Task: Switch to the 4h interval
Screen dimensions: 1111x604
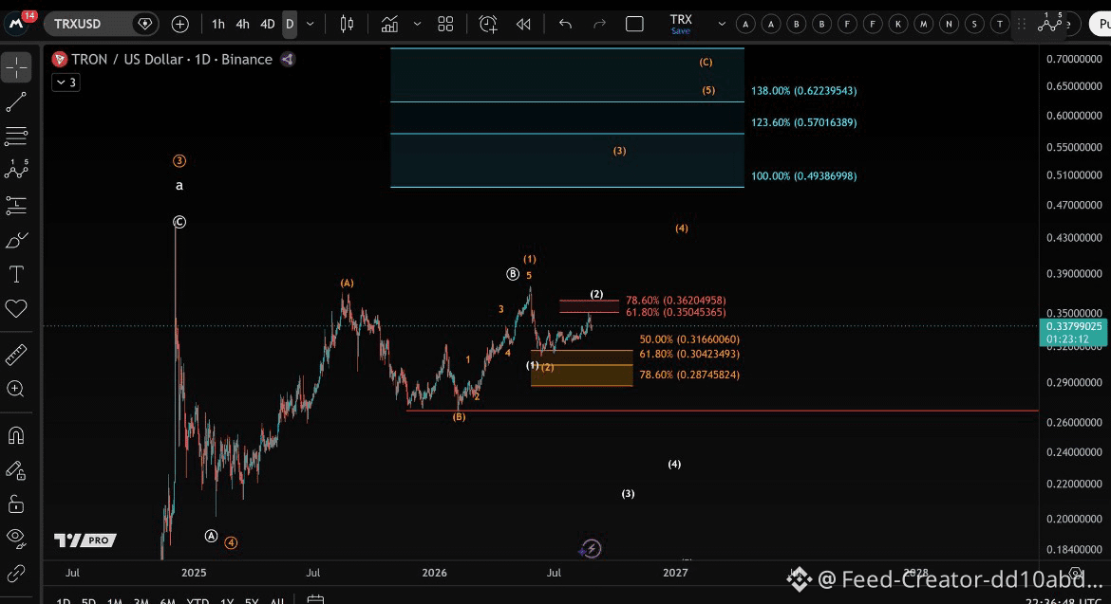Action: tap(242, 24)
